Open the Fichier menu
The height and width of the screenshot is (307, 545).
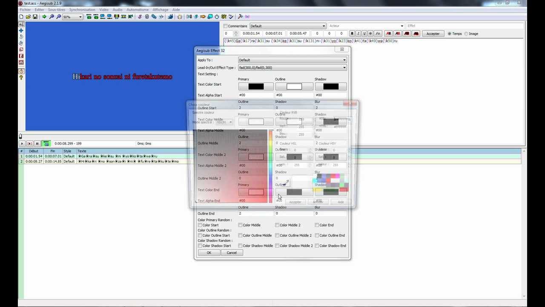[25, 9]
